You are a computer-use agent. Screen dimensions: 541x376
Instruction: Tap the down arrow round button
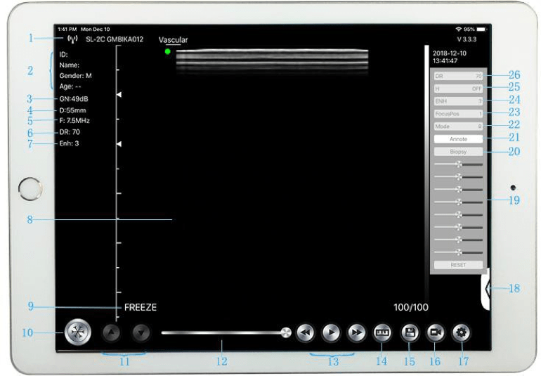[x=141, y=332]
